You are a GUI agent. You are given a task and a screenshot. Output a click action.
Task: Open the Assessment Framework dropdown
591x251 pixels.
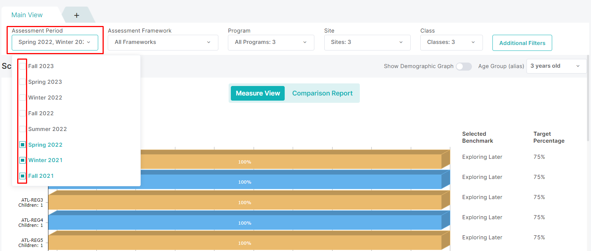point(163,42)
